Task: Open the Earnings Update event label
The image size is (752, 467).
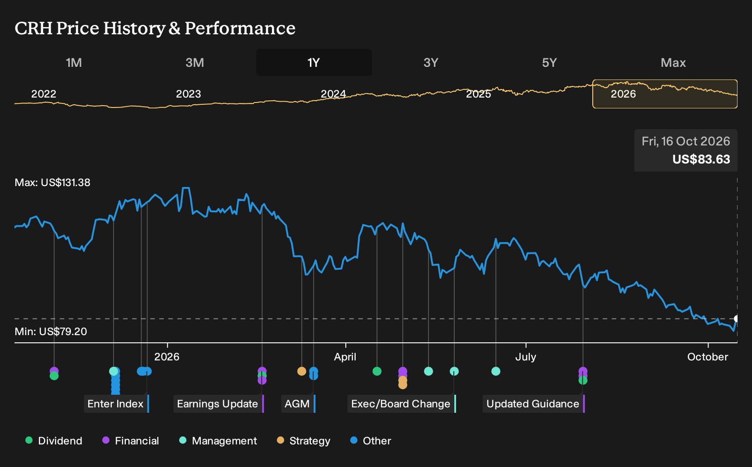Action: [219, 404]
